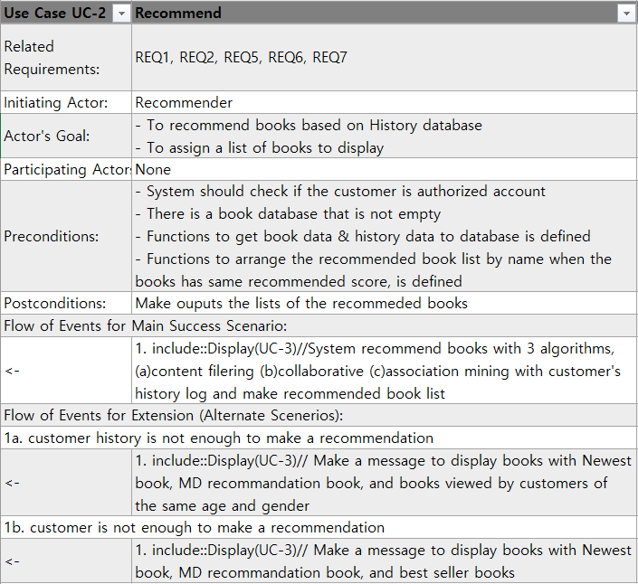Select the cell starting 'System should check if the customer'

click(385, 236)
